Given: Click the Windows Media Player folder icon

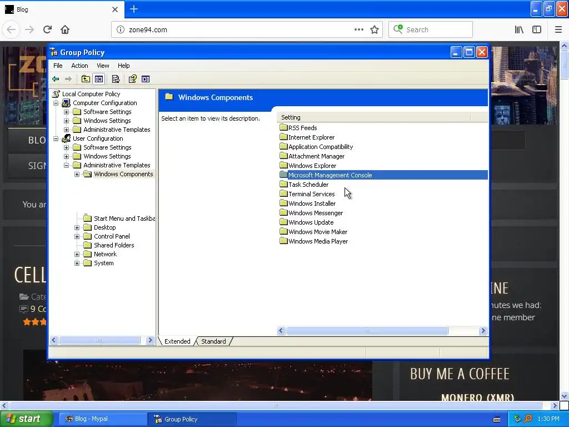Looking at the screenshot, I should [x=283, y=241].
